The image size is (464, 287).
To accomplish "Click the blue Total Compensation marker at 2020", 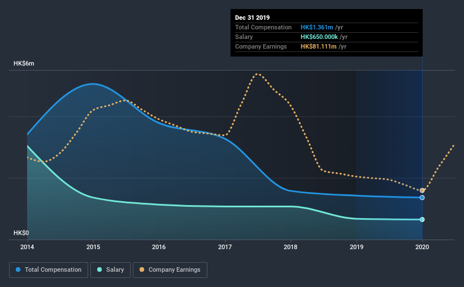I will (422, 198).
